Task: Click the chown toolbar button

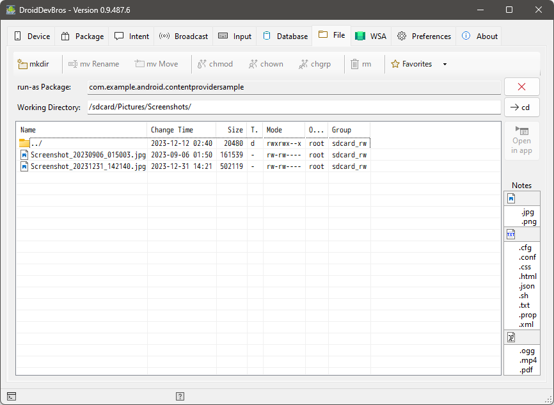Action: click(x=266, y=64)
